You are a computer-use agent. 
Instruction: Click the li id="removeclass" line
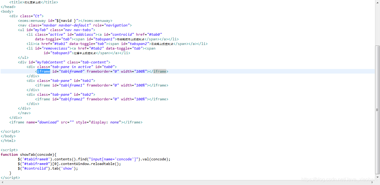pos(91,48)
